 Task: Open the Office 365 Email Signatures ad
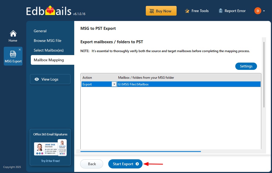click(50, 147)
